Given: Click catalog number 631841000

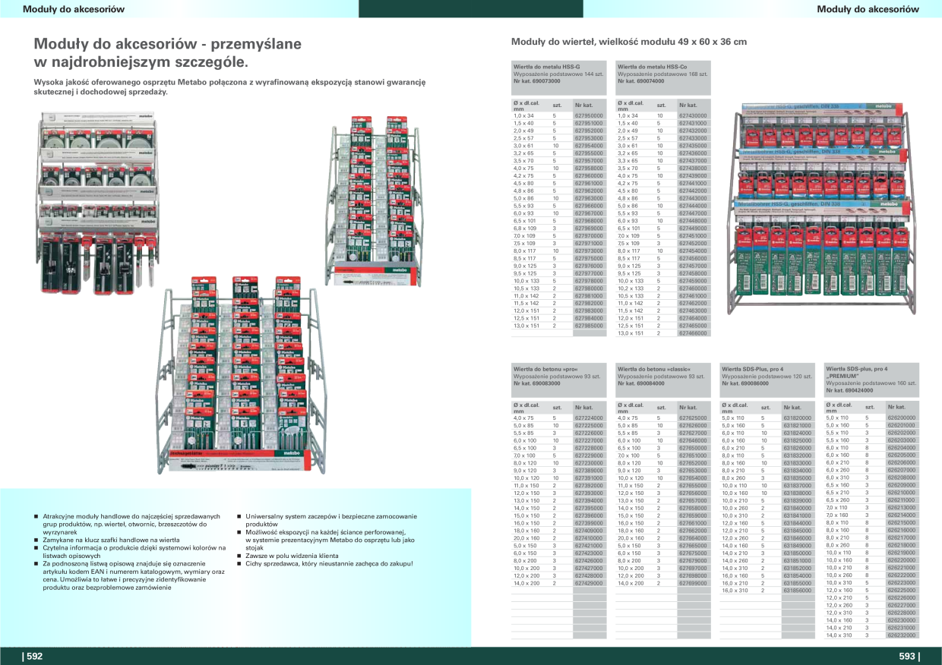Looking at the screenshot, I should point(797,515).
